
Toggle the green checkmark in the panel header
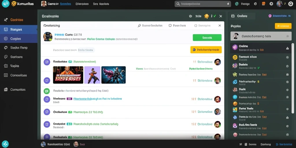tap(215, 16)
